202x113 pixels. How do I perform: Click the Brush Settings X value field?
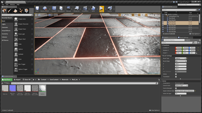[x=181, y=64]
